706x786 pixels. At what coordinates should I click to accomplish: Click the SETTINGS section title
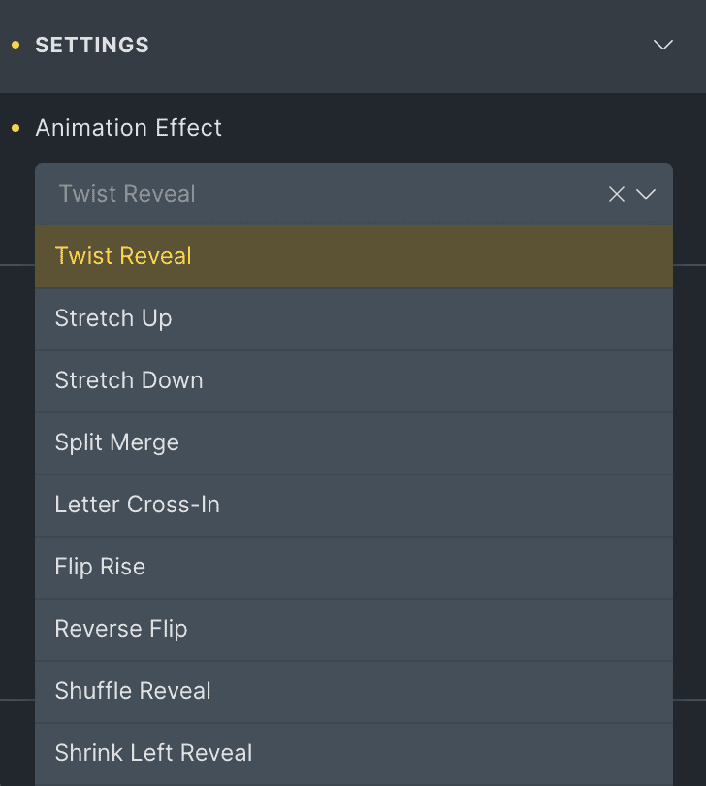tap(92, 46)
